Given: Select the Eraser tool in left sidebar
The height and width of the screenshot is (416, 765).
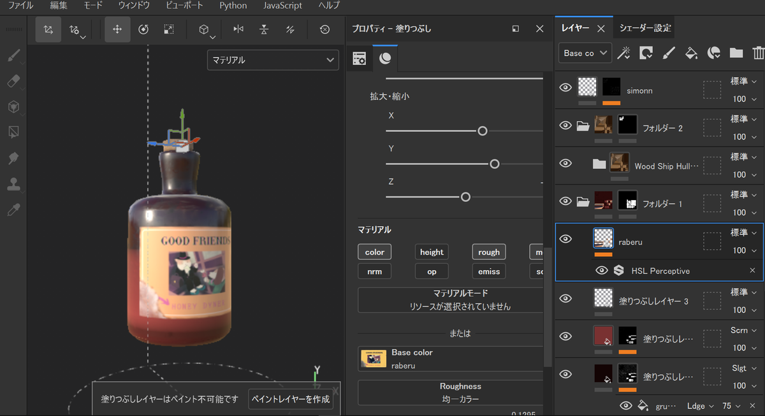Looking at the screenshot, I should [13, 82].
